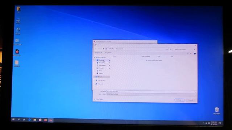Screen dimensions: 232x130
Task: Click refresh button beside address bar
Action: click(171, 49)
